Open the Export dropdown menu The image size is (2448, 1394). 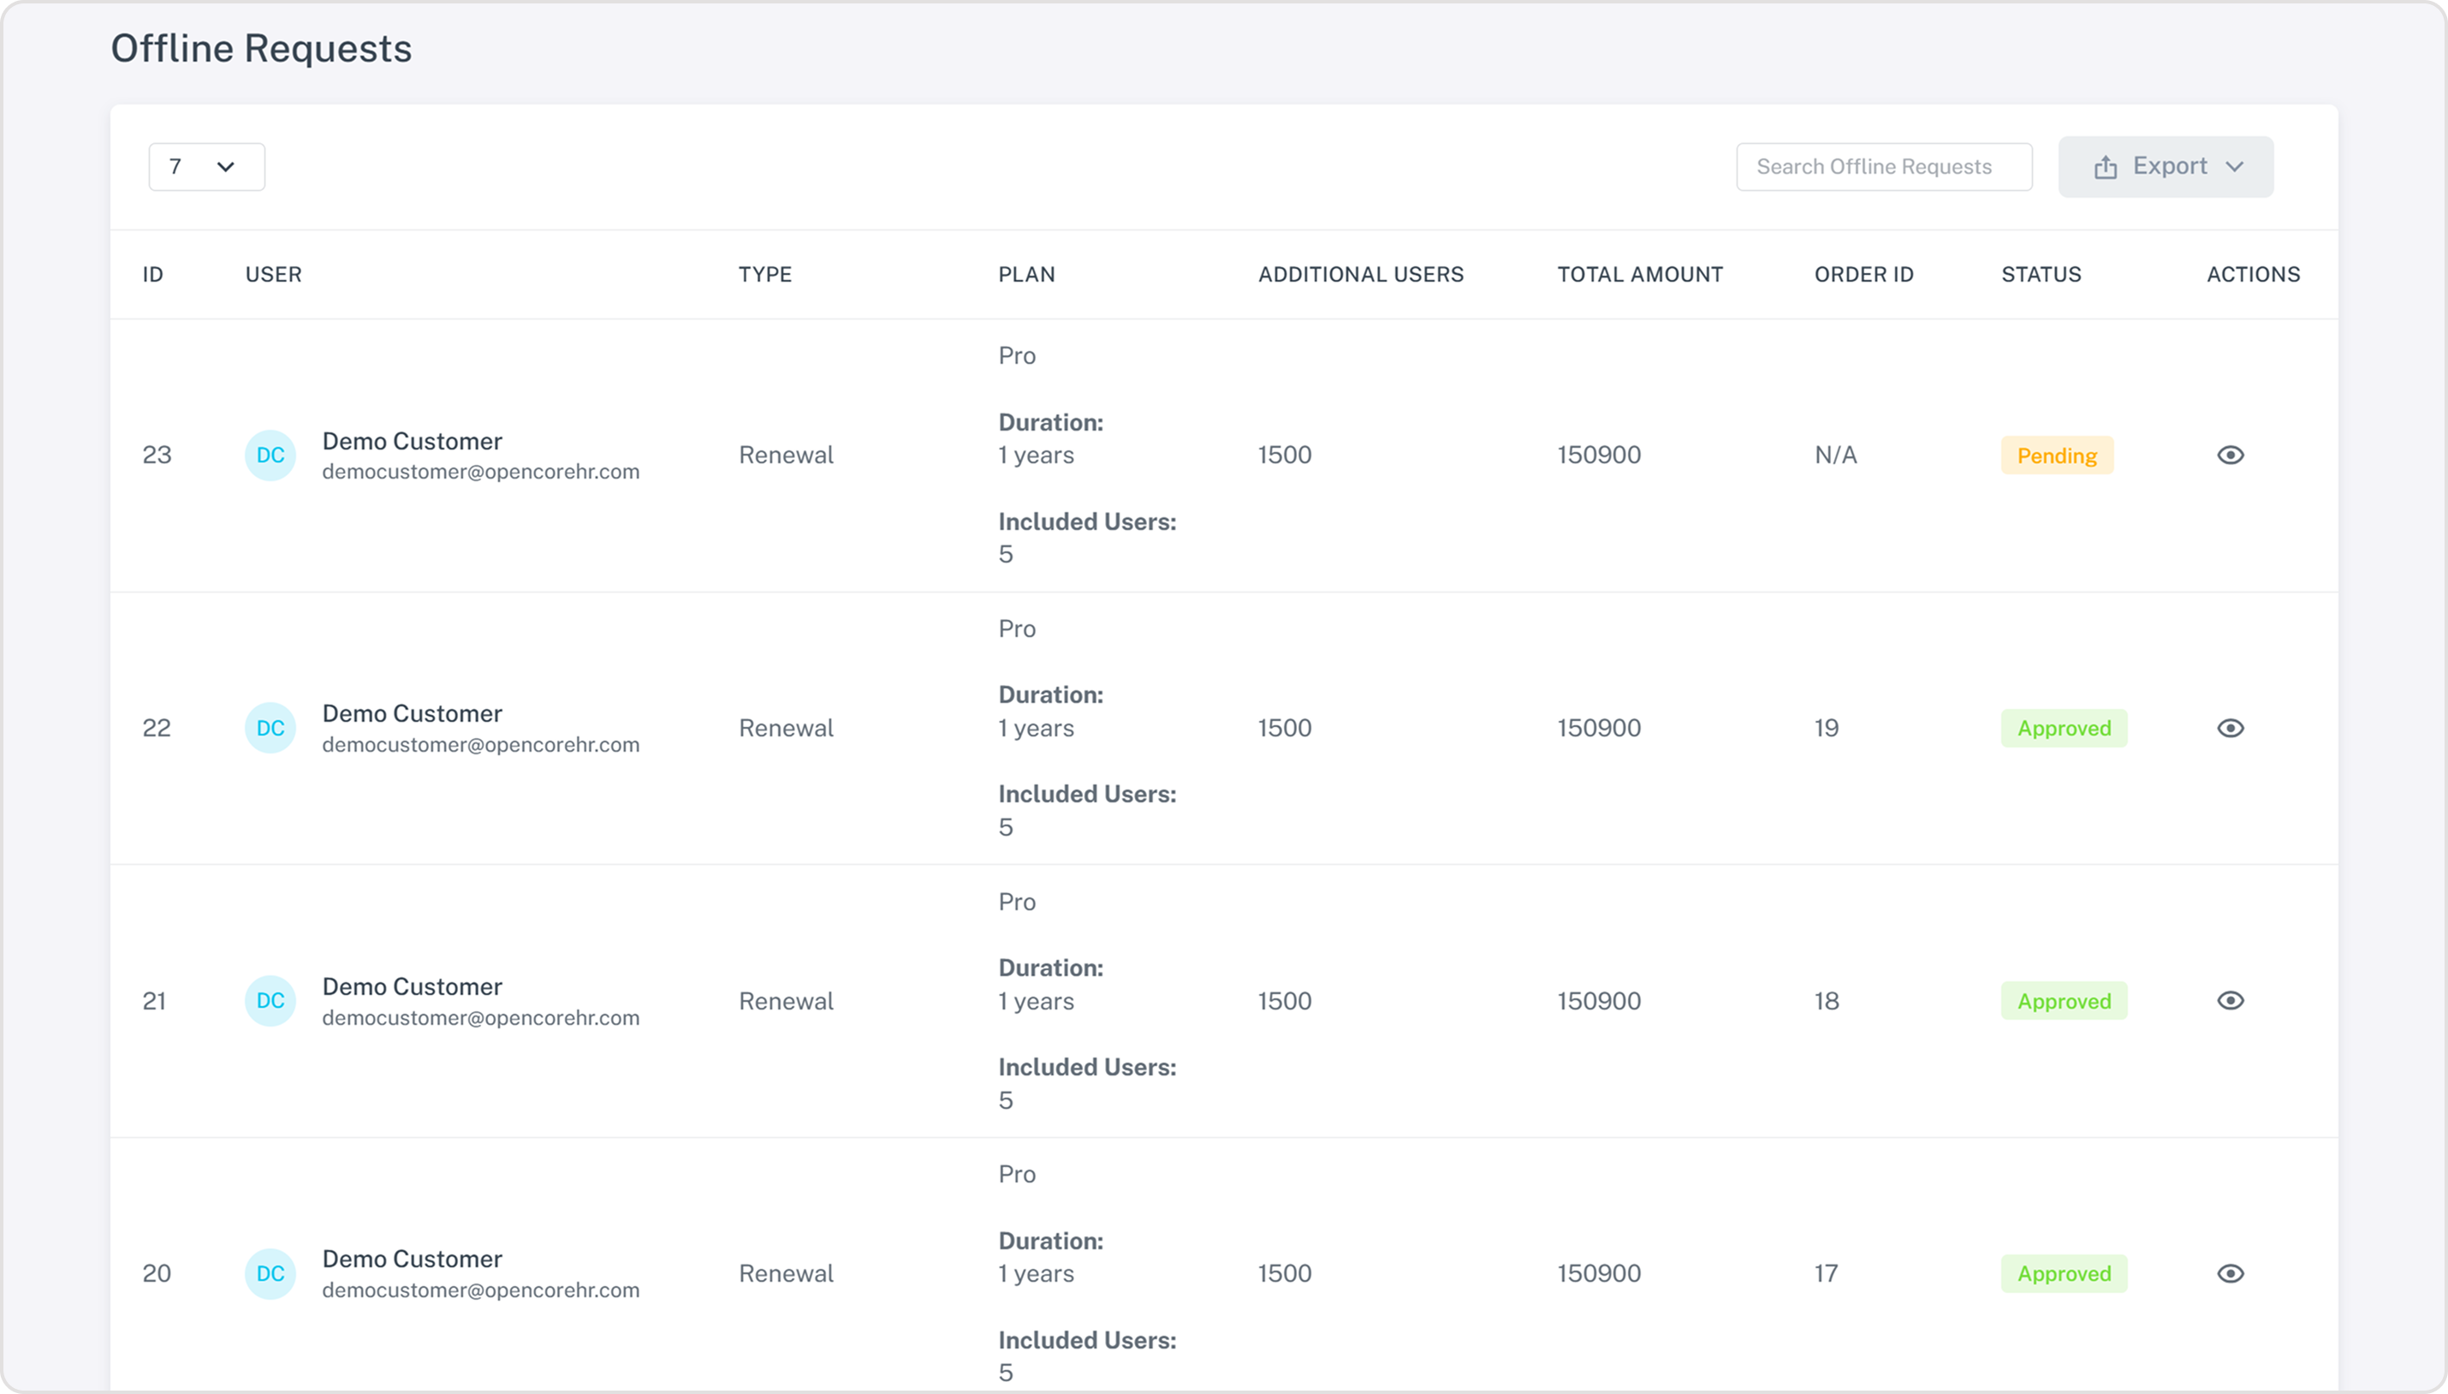[2166, 167]
